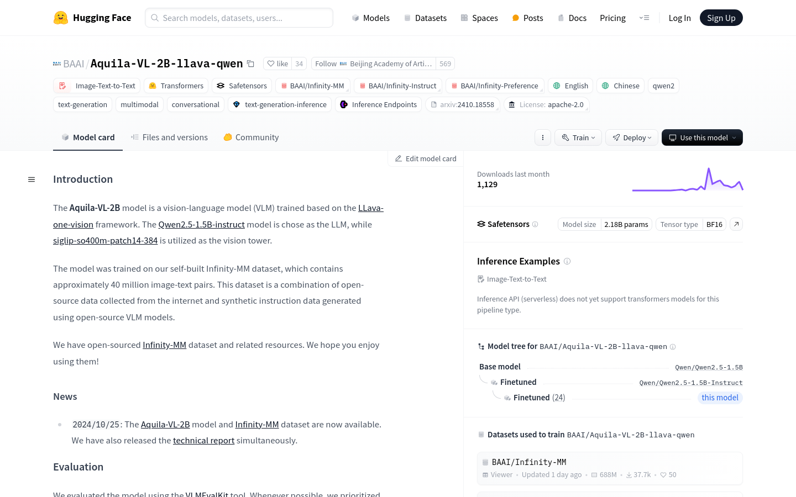Open table of contents hamburger icon
796x497 pixels.
[32, 179]
